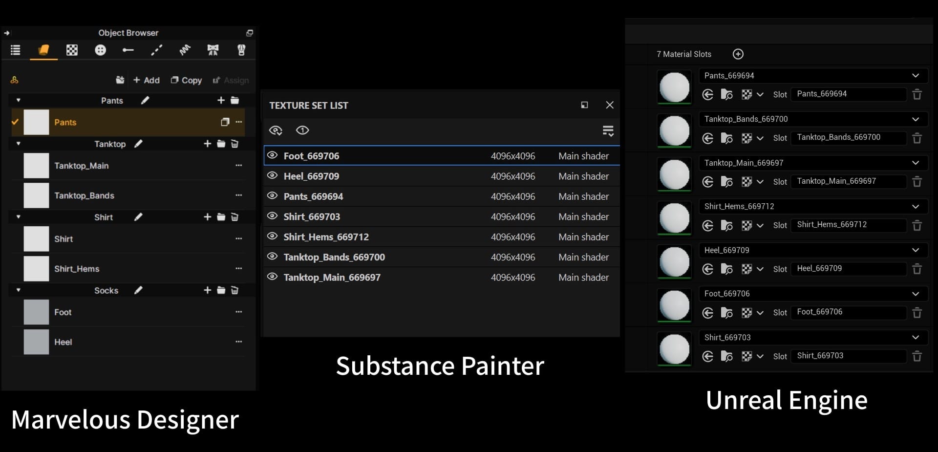Select the Pants fabric color swatch

(x=36, y=122)
